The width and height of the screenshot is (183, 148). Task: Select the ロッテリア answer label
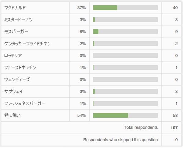point(13,55)
